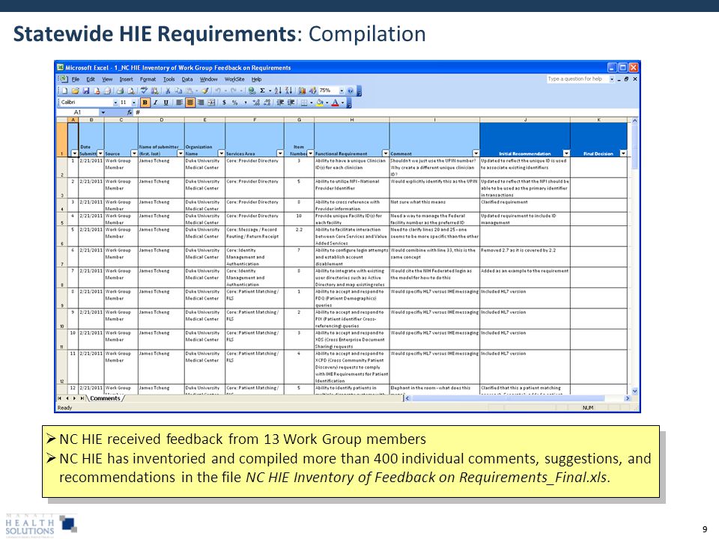Apply Percent style icon

pos(234,103)
